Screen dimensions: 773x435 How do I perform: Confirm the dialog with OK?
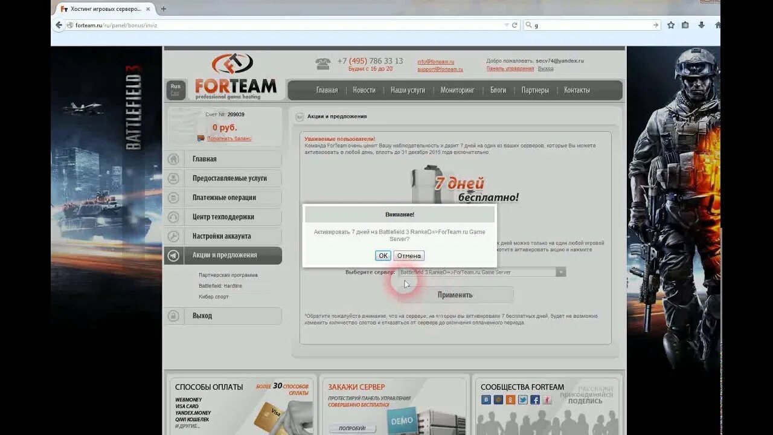point(383,256)
